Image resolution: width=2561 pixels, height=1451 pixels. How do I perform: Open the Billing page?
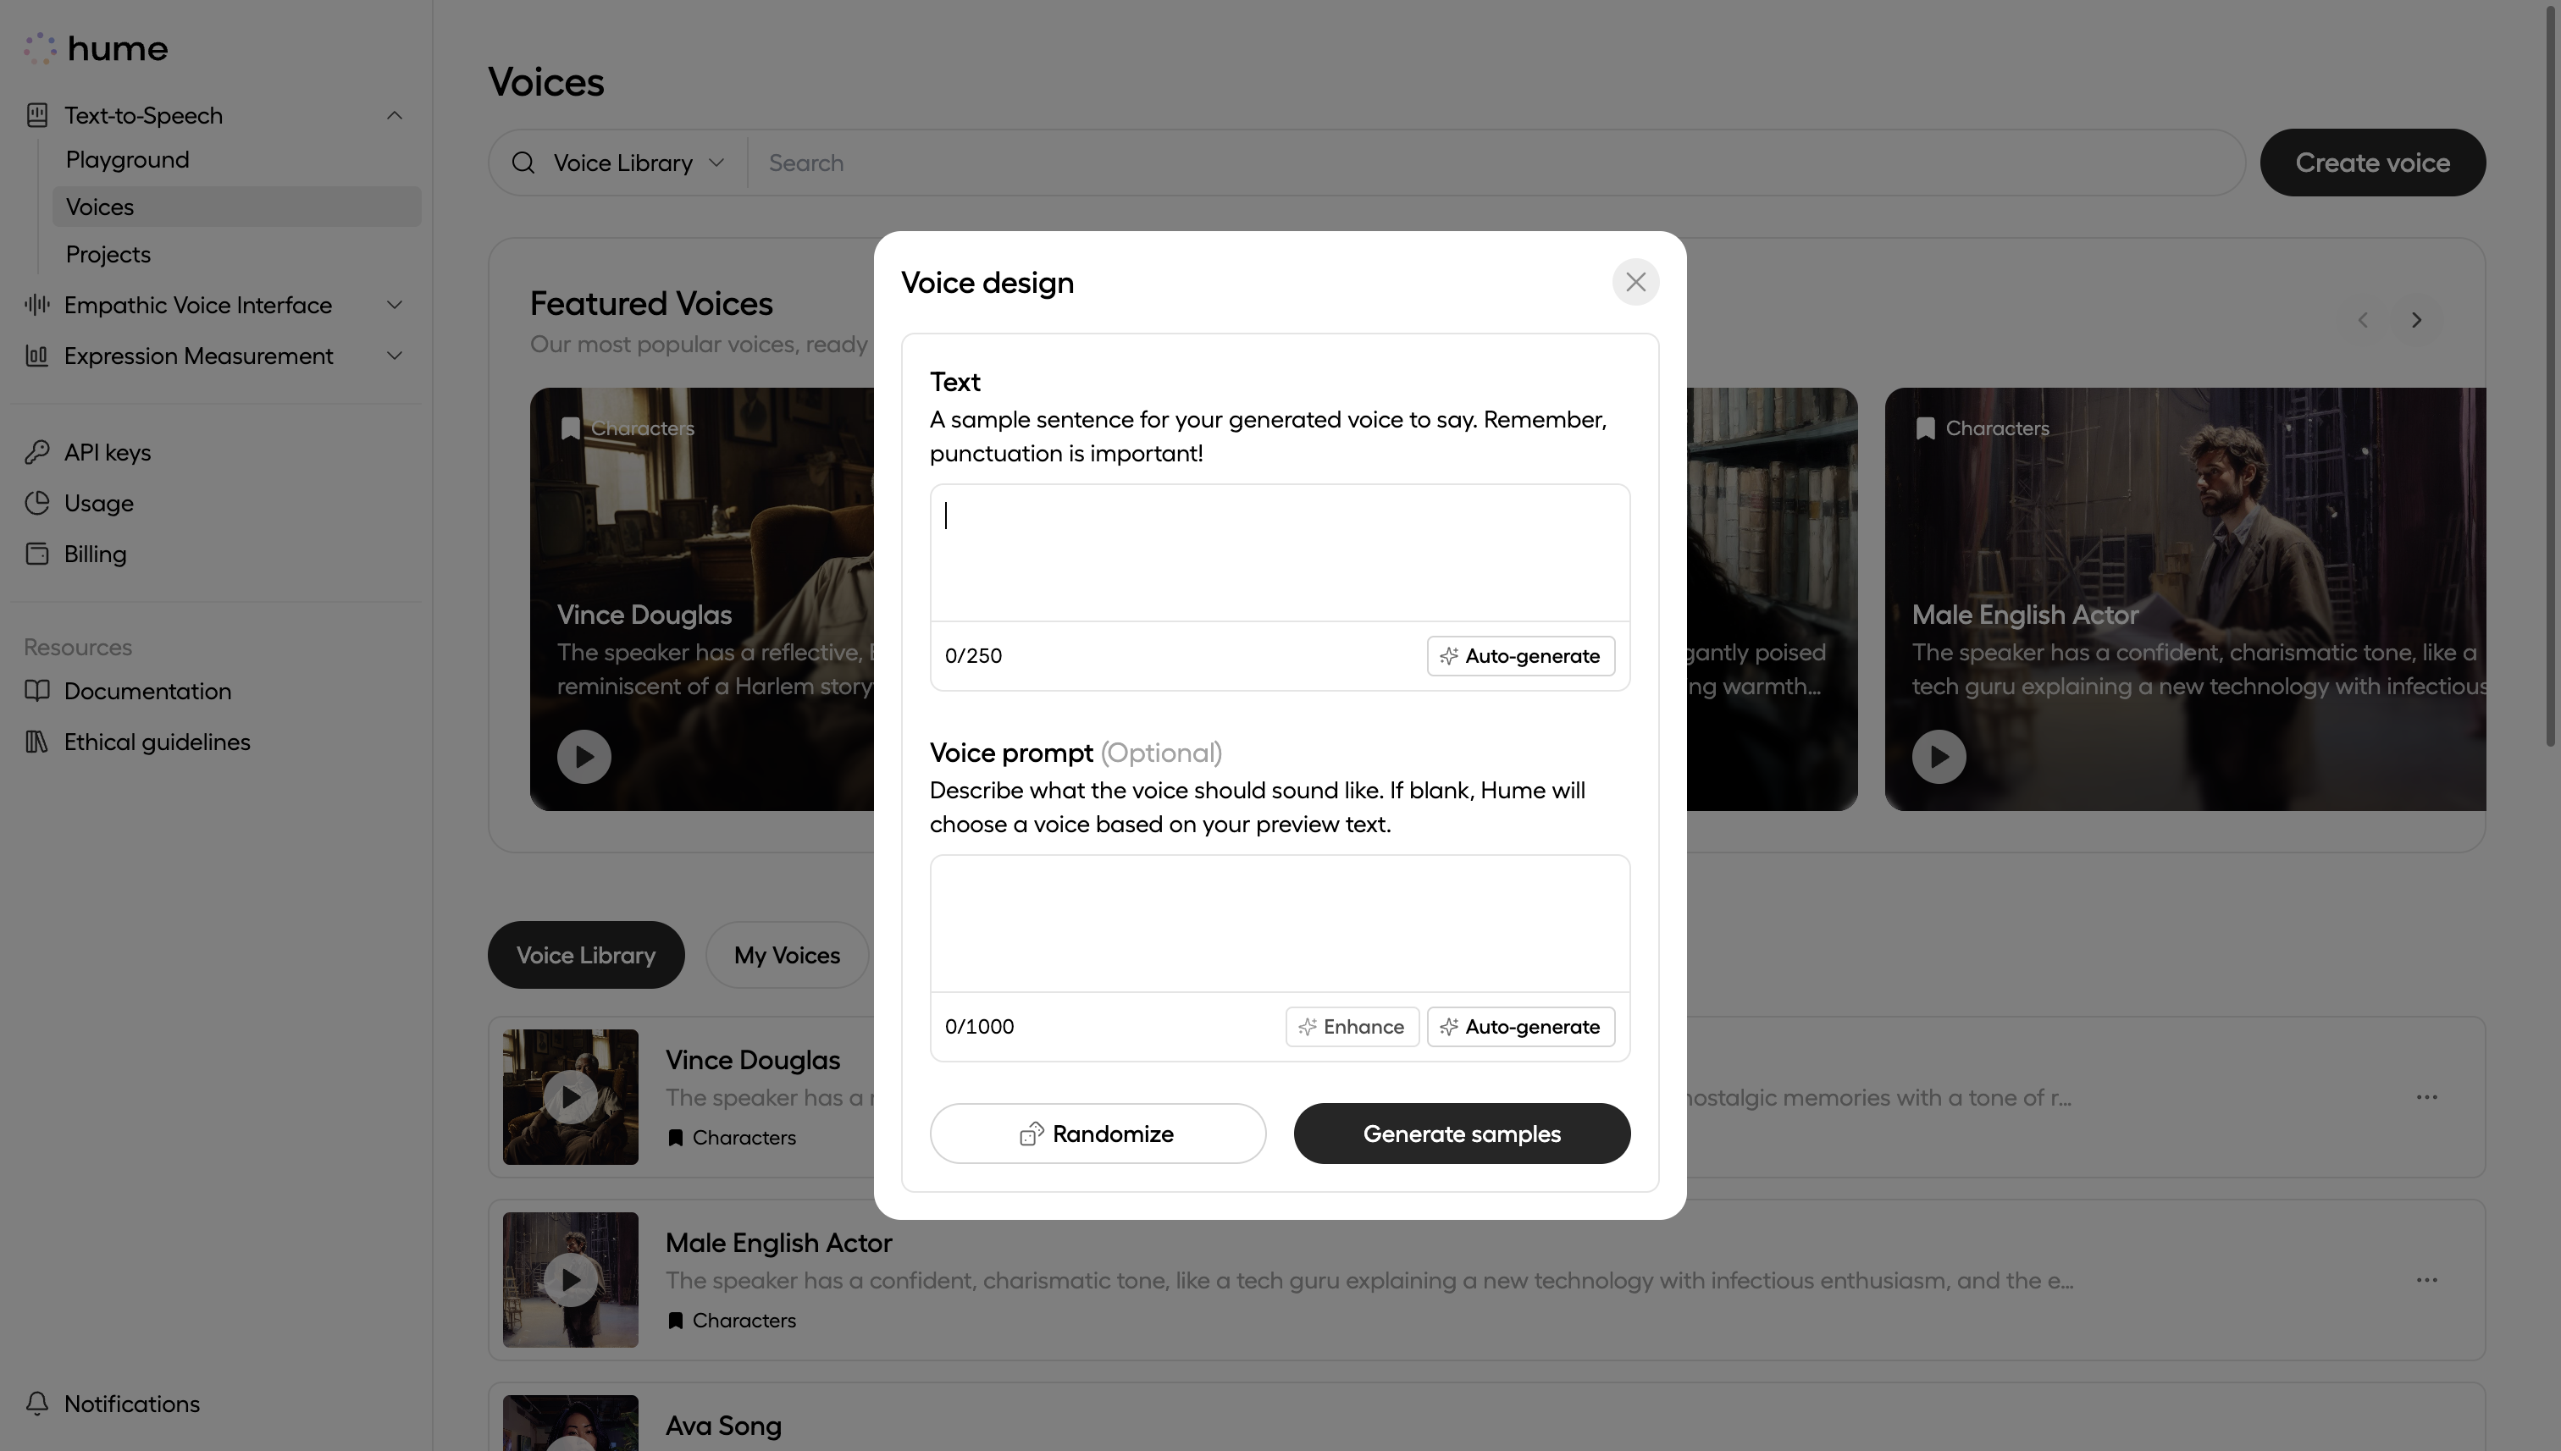[x=95, y=554]
